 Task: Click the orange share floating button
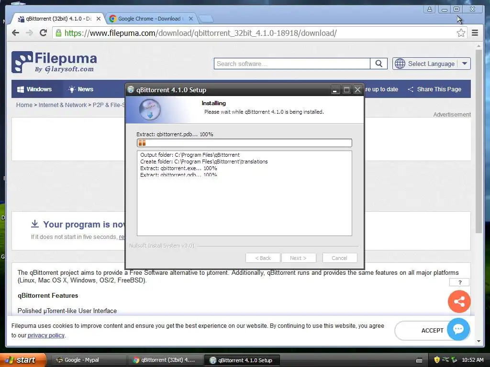[459, 302]
